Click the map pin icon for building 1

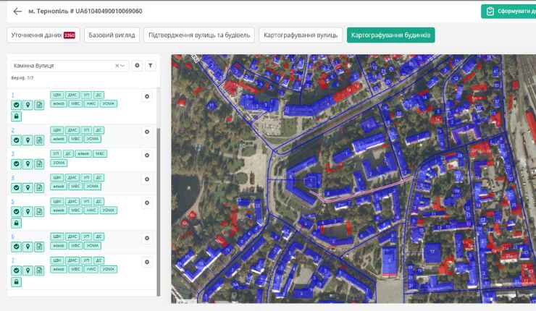[x=28, y=105]
